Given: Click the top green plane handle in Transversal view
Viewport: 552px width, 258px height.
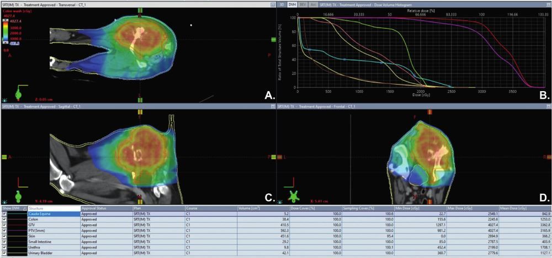Looking at the screenshot, I should tap(140, 10).
